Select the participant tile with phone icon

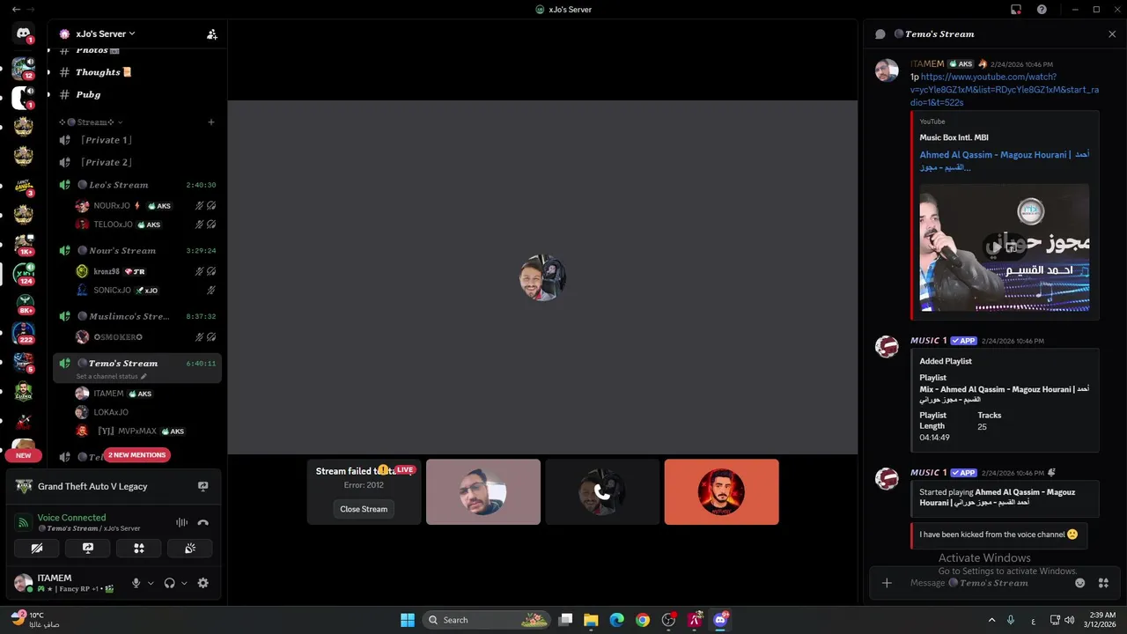(602, 491)
